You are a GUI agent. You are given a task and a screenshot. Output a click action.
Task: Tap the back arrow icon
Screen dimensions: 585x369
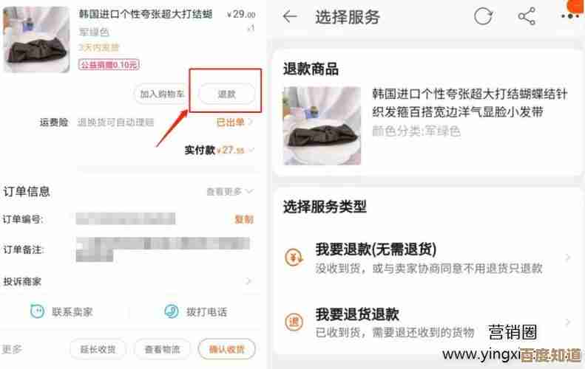[x=290, y=17]
